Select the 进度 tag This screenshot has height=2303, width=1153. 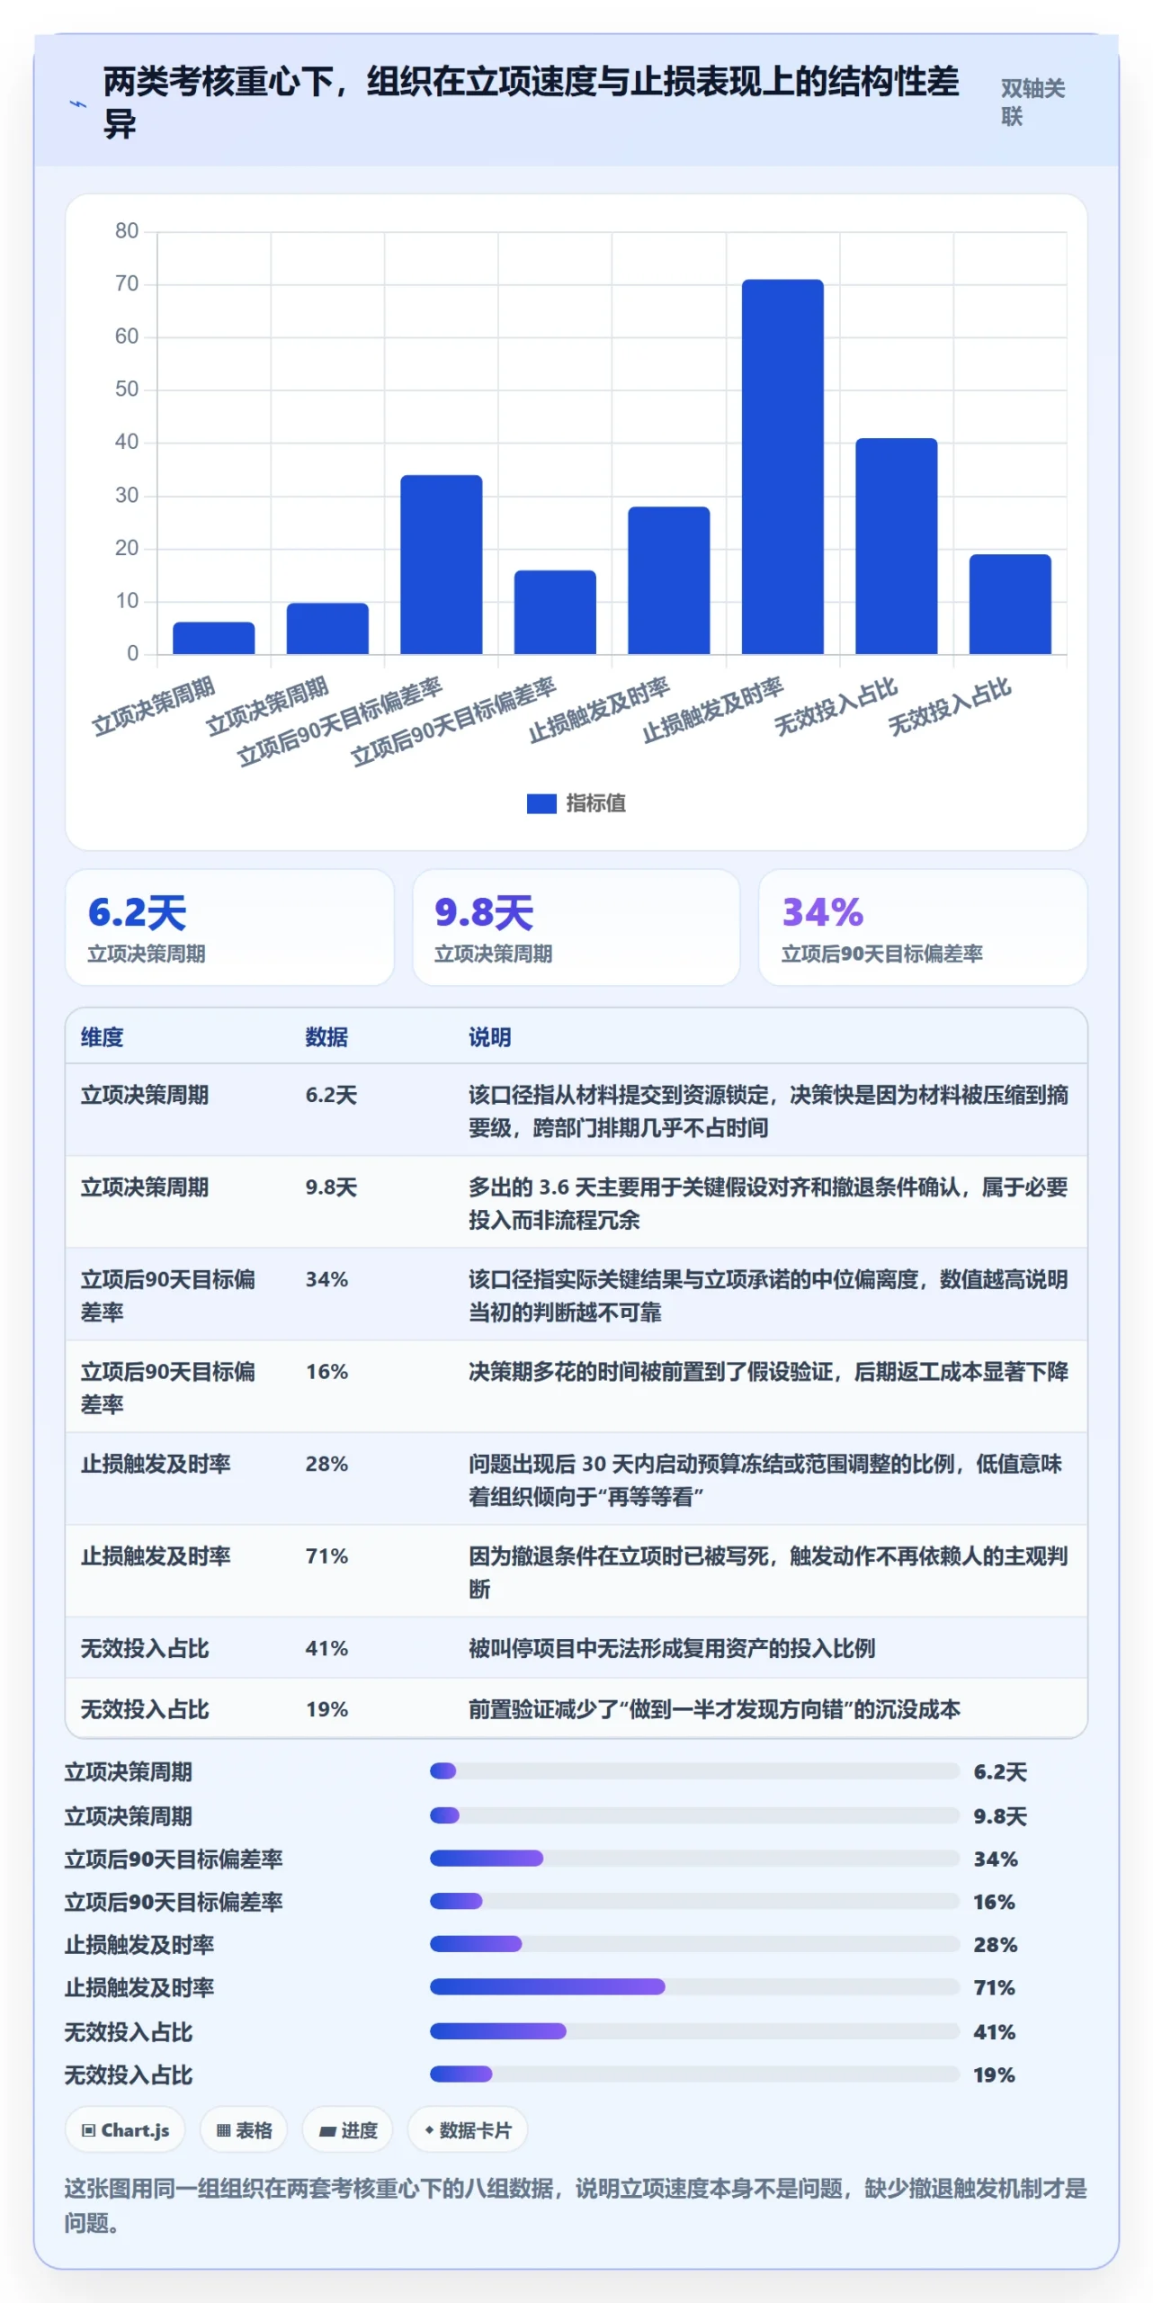tap(348, 2129)
